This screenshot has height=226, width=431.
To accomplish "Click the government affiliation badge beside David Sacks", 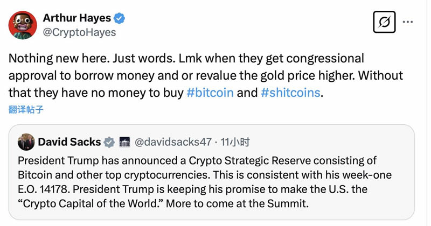I will [x=124, y=143].
